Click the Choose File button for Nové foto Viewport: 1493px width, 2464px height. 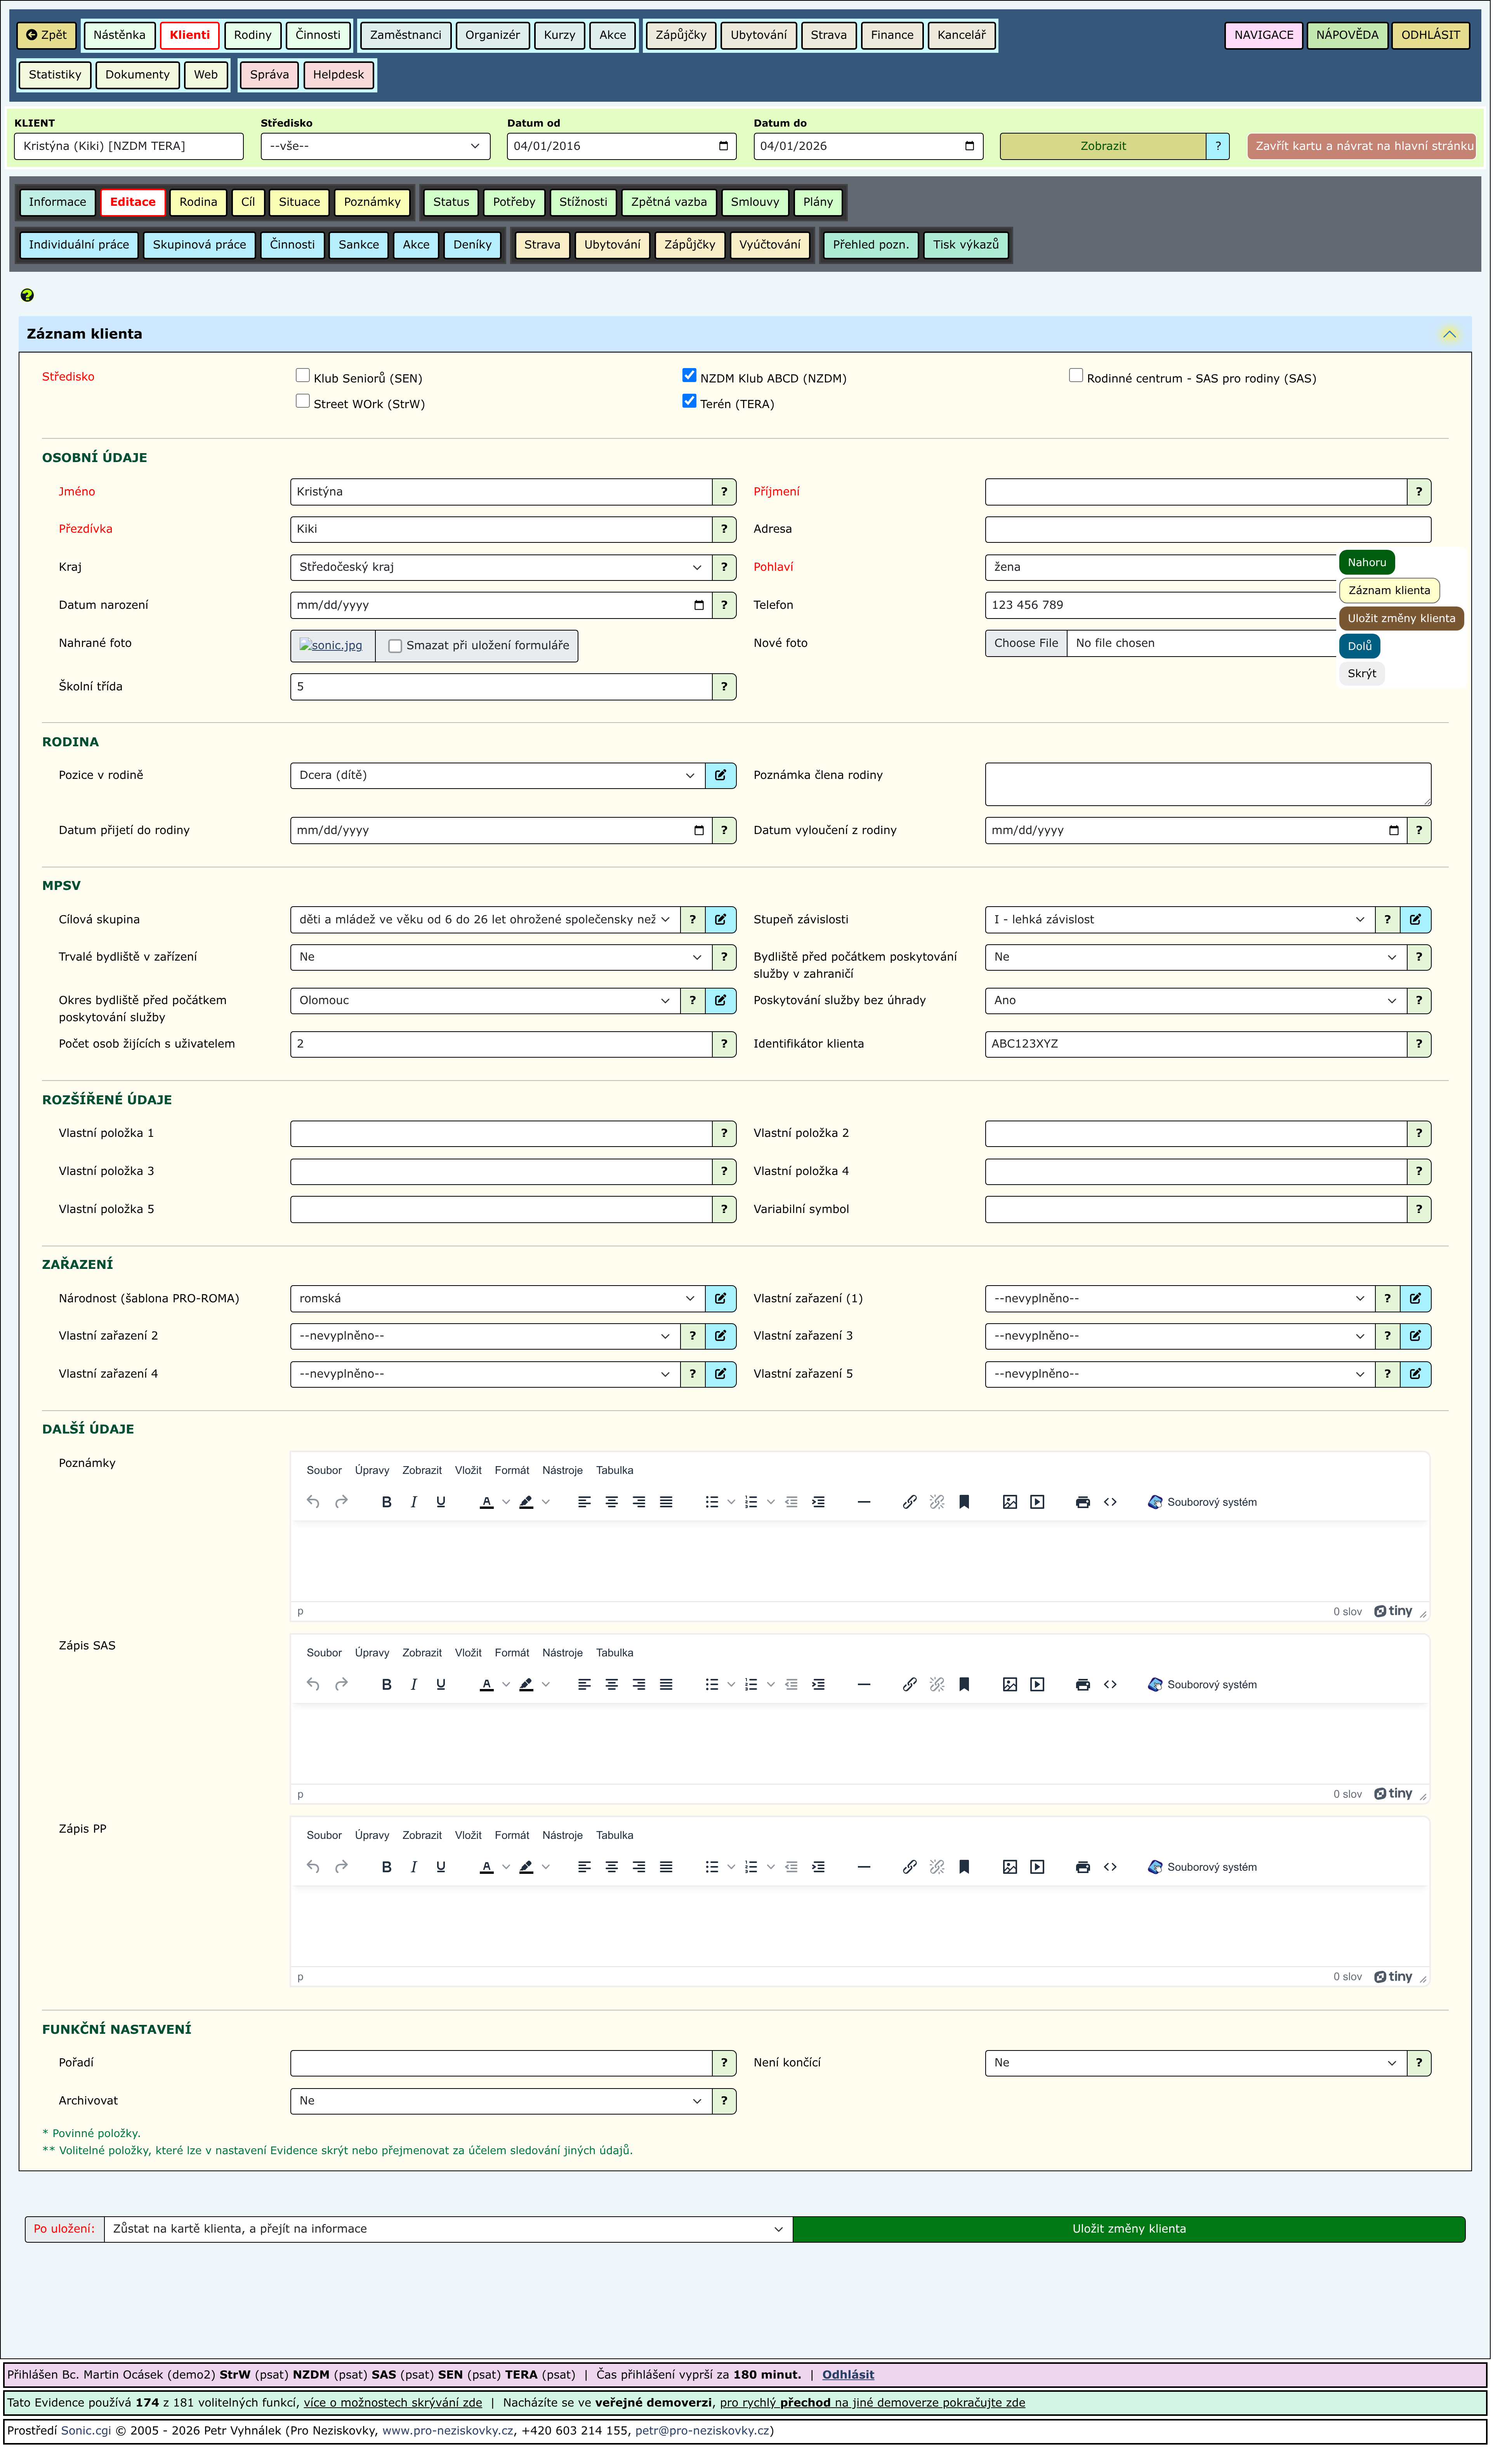[x=1026, y=644]
